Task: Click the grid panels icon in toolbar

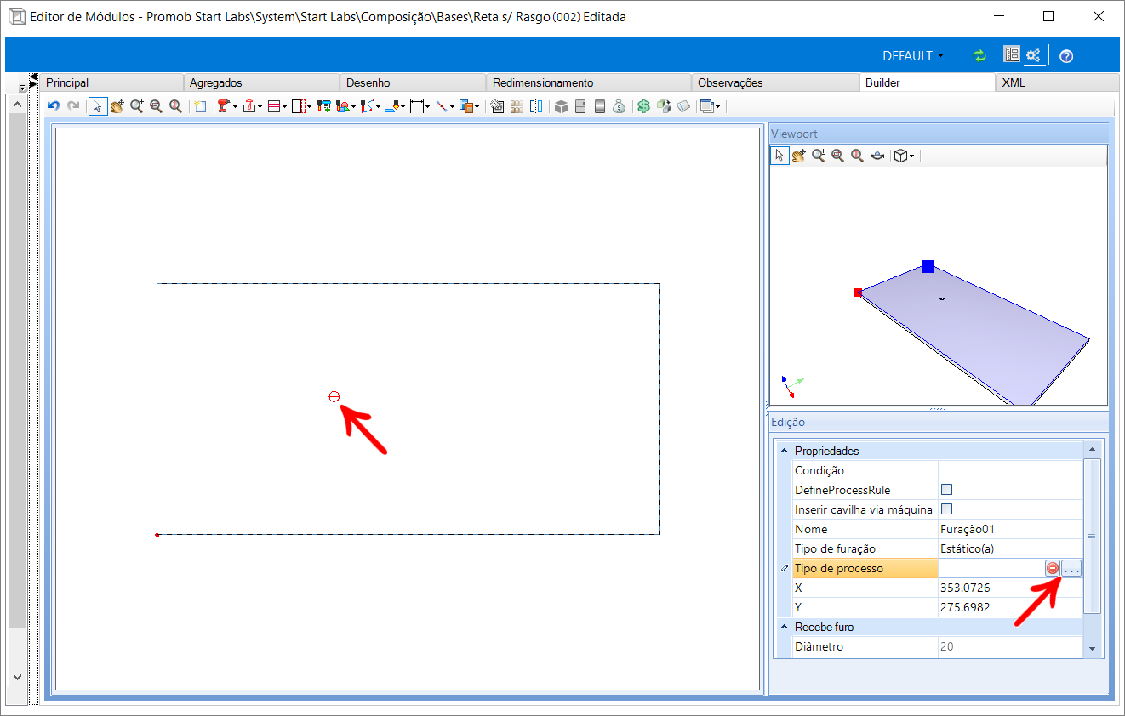Action: [517, 106]
